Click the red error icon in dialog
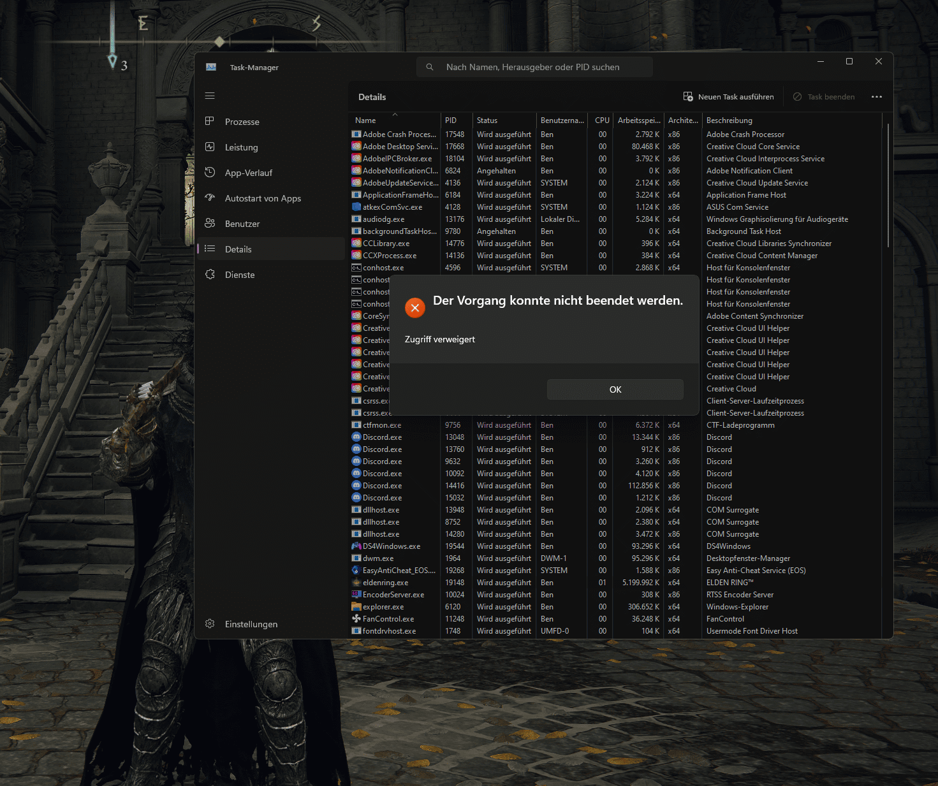 [415, 308]
